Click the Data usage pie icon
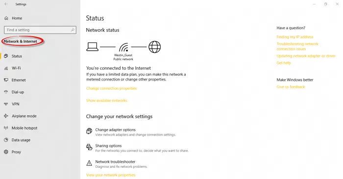 (x=6, y=140)
